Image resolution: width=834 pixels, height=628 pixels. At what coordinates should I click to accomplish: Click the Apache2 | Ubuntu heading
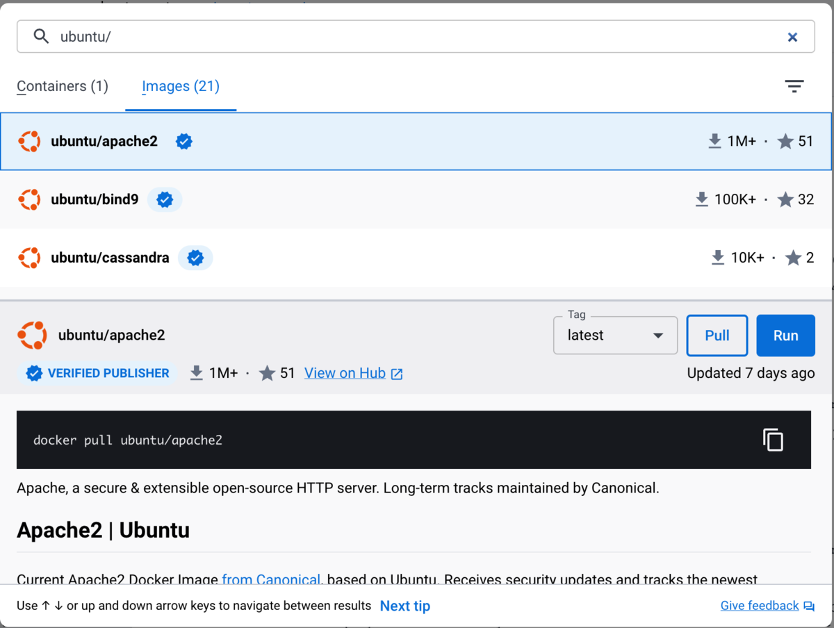pyautogui.click(x=103, y=531)
